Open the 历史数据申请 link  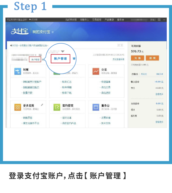[118, 60]
